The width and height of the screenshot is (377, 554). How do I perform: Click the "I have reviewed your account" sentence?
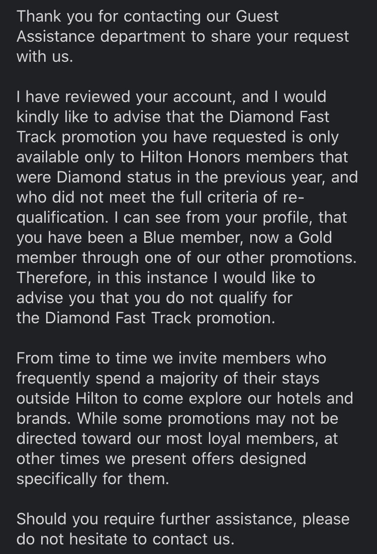click(116, 97)
